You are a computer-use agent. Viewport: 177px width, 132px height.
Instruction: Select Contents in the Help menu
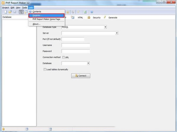coord(47,11)
